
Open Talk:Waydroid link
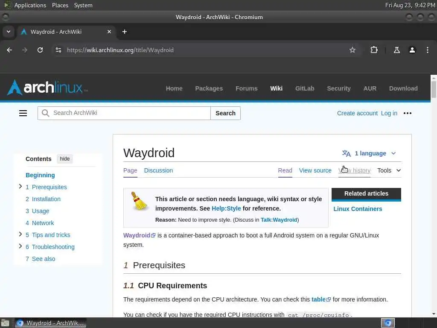click(x=279, y=220)
